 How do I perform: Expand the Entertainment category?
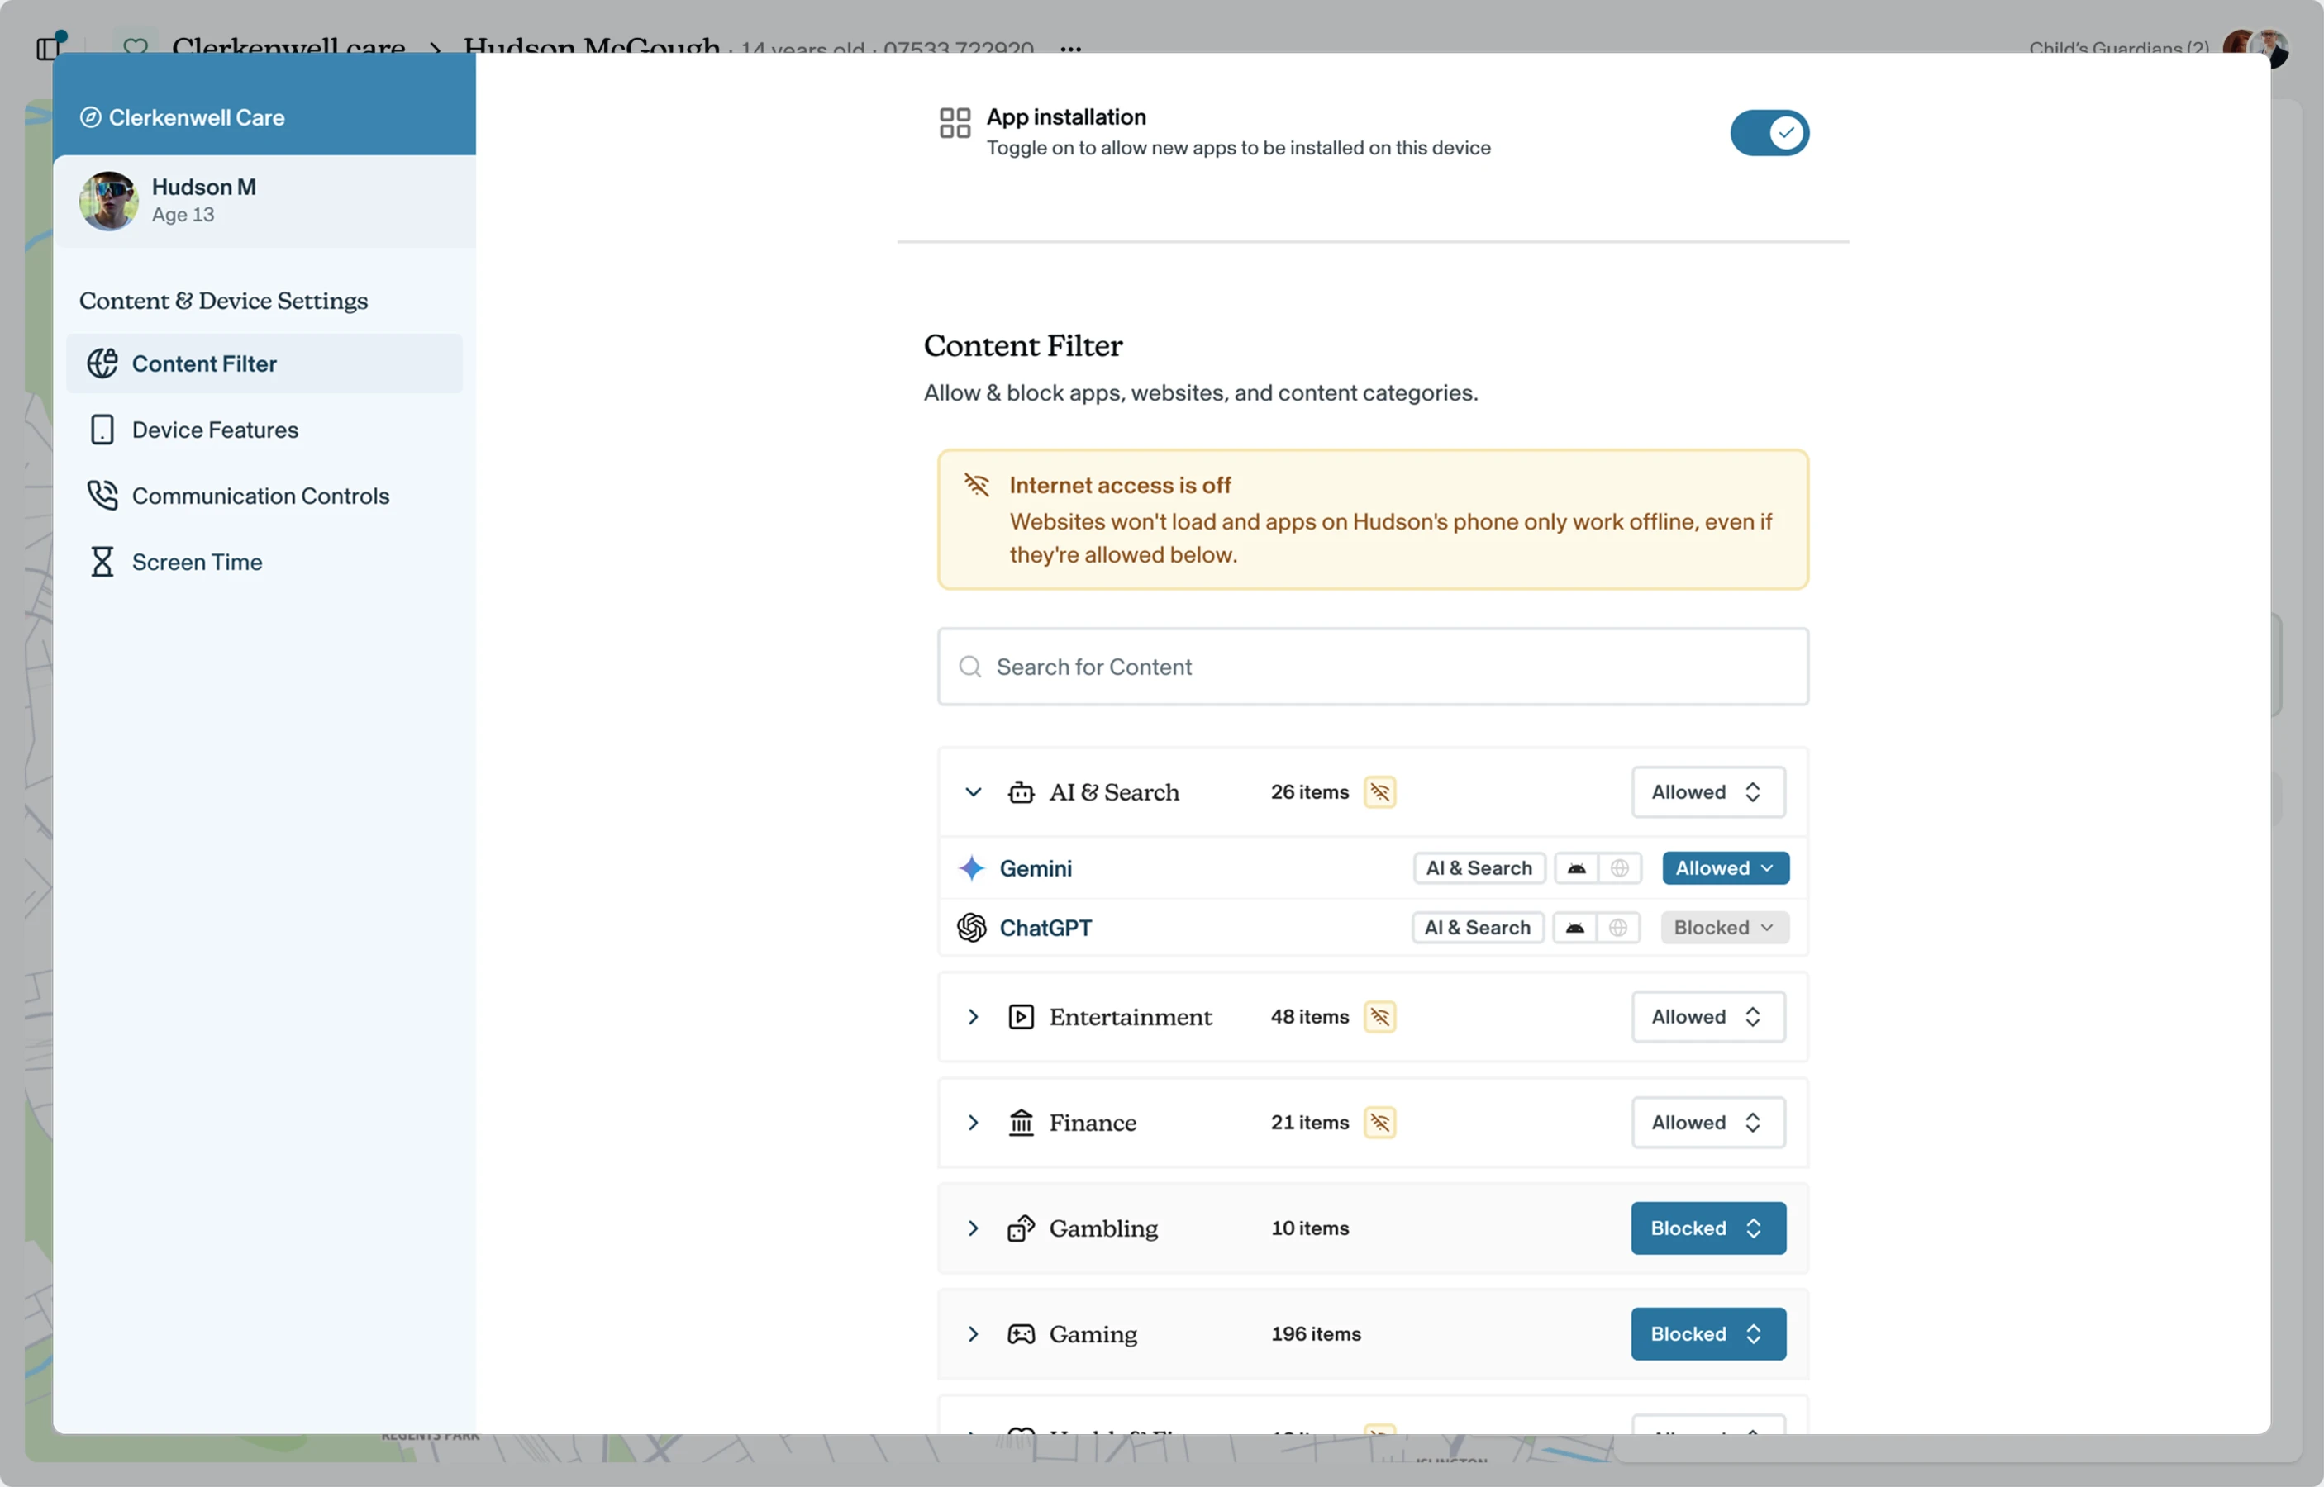click(x=973, y=1017)
